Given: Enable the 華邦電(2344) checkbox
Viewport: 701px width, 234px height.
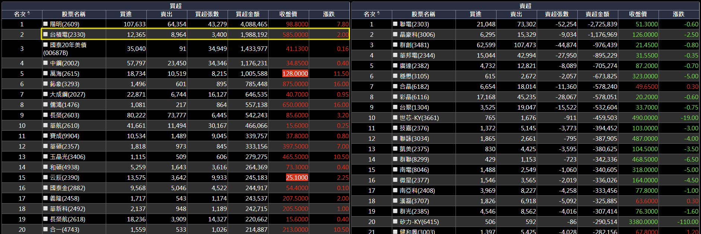Looking at the screenshot, I should pyautogui.click(x=395, y=55).
